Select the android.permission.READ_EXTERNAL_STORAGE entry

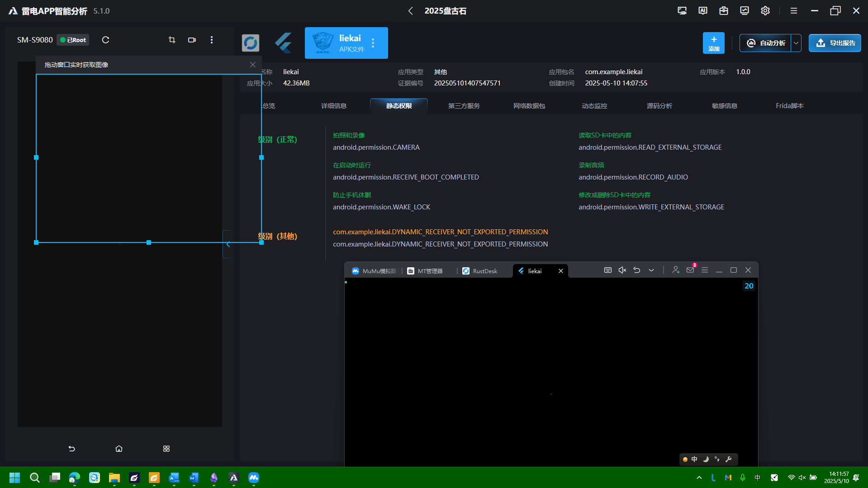(x=650, y=147)
